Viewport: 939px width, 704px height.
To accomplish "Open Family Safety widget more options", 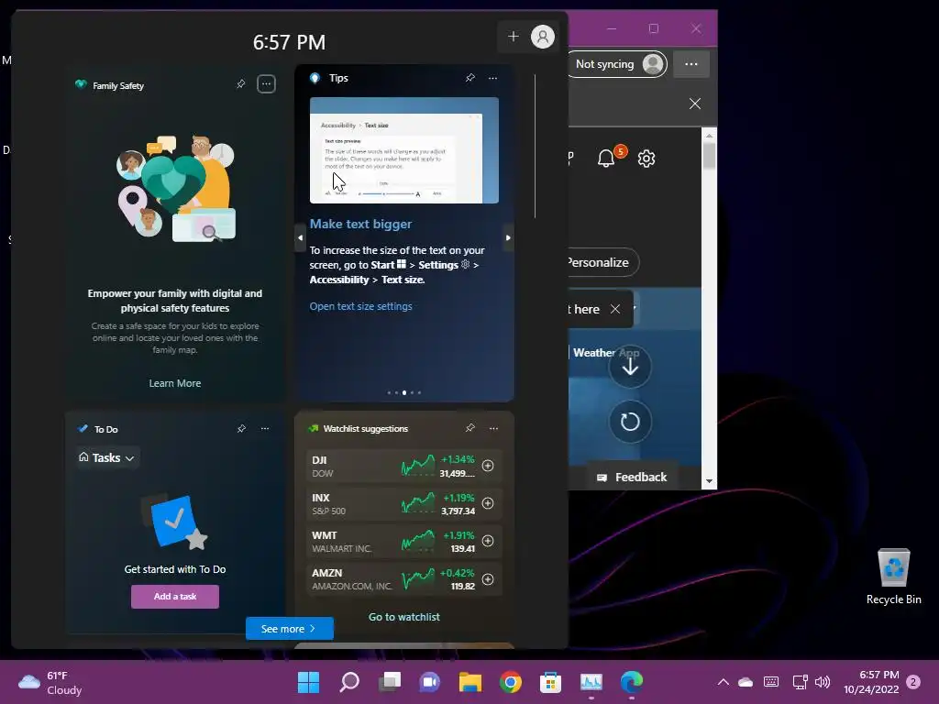I will coord(267,83).
